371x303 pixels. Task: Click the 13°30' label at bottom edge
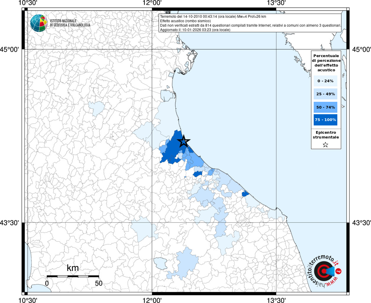click(x=276, y=300)
